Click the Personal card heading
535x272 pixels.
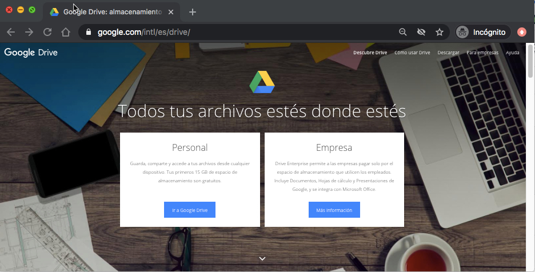(x=190, y=147)
